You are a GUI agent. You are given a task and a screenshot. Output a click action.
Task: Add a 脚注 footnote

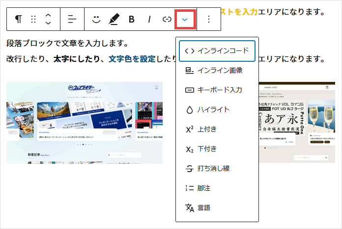[x=217, y=188]
